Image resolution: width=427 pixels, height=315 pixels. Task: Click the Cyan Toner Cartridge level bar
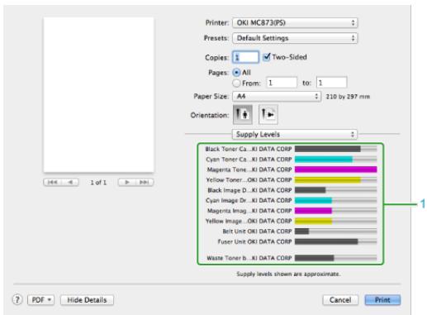pyautogui.click(x=335, y=160)
